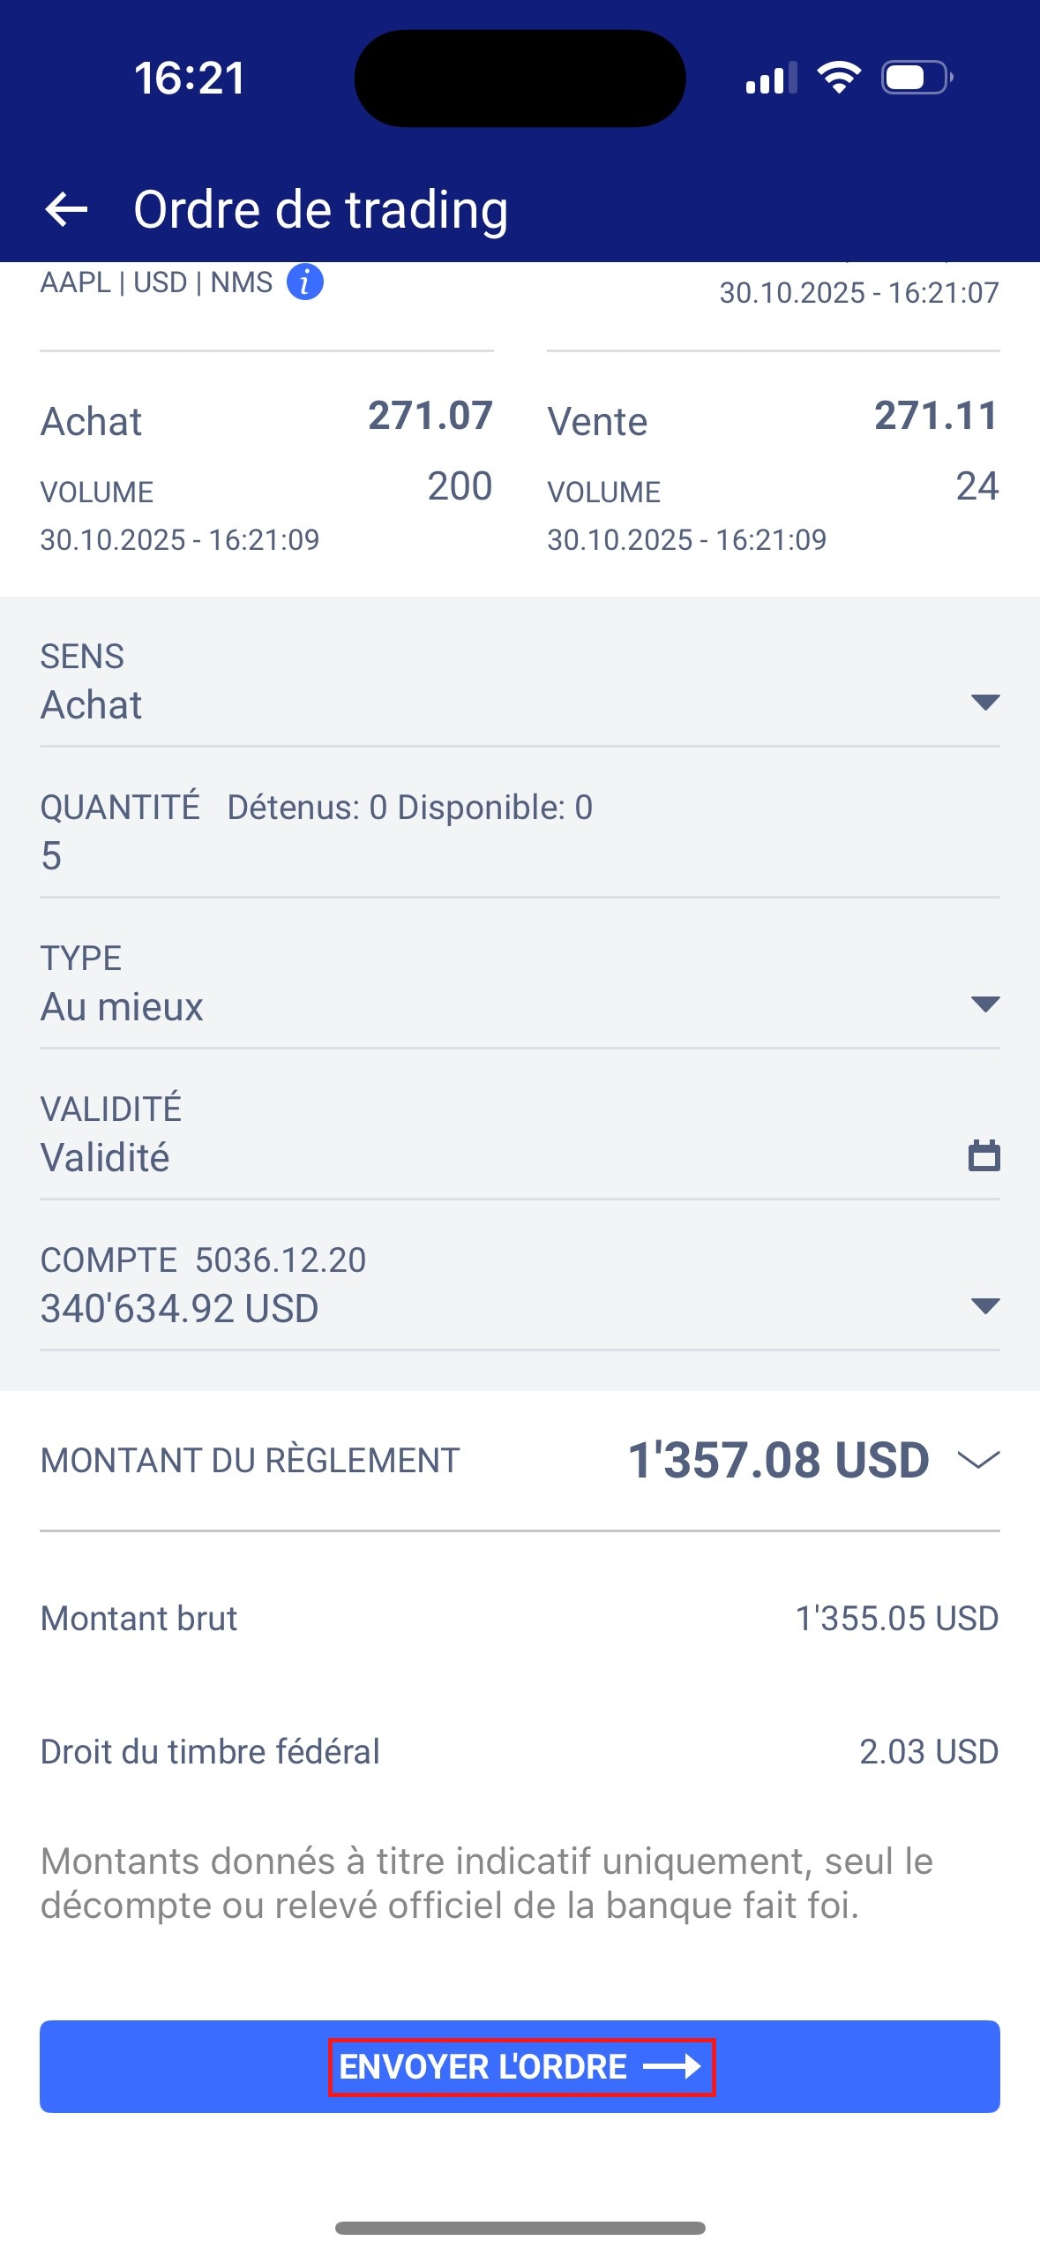Tap the Wi-Fi status icon
The image size is (1040, 2256).
pos(839,78)
